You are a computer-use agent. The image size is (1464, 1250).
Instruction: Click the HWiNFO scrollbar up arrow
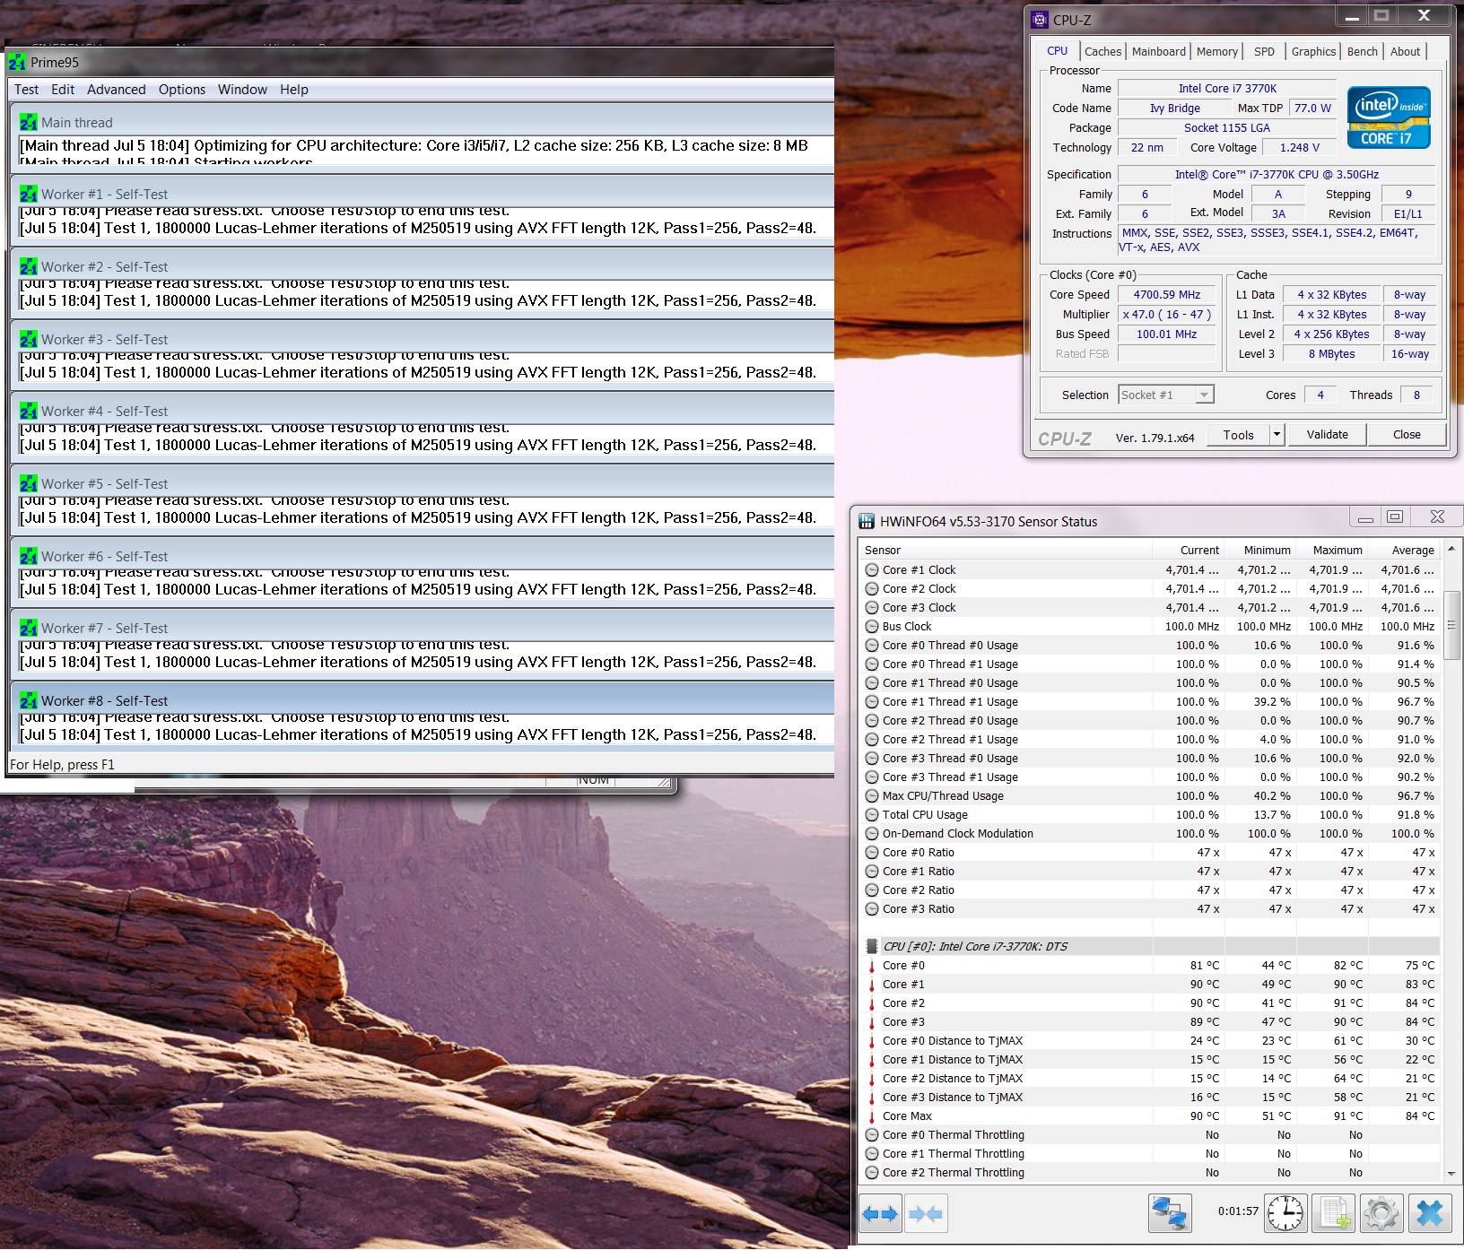(1451, 548)
